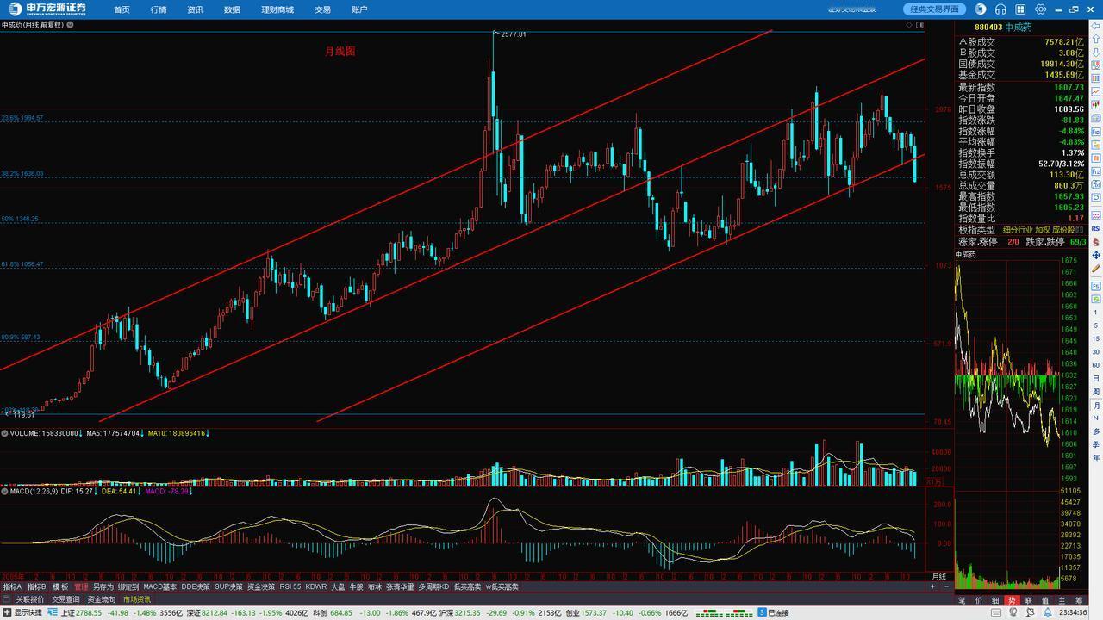Viewport: 1103px width, 620px height.
Task: Click the four-way move arrows icon
Action: [x=1095, y=255]
